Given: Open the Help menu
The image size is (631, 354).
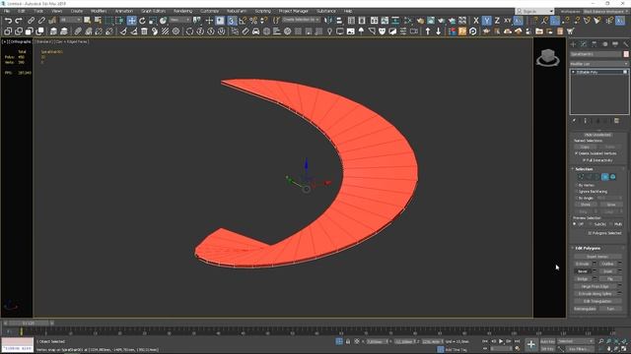Looking at the screenshot, I should coord(348,11).
